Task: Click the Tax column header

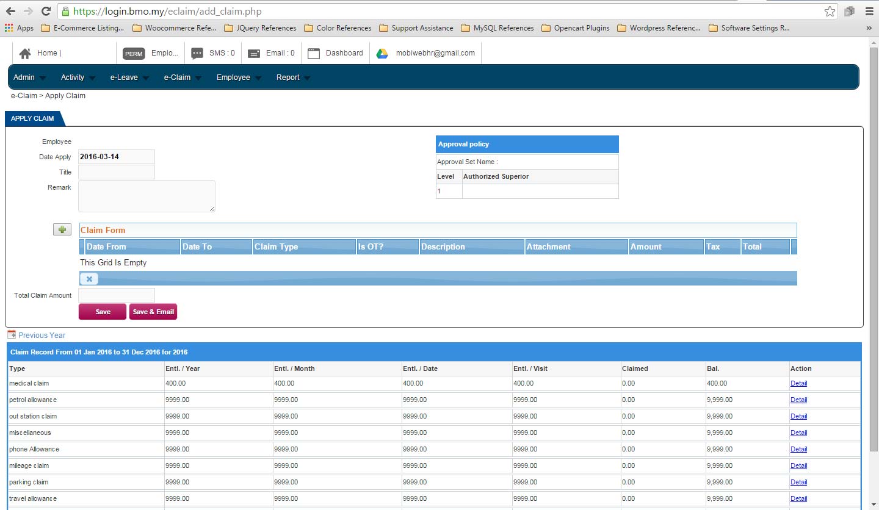Action: coord(722,246)
